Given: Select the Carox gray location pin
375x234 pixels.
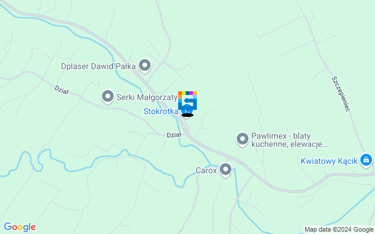Looking at the screenshot, I should pos(226,170).
